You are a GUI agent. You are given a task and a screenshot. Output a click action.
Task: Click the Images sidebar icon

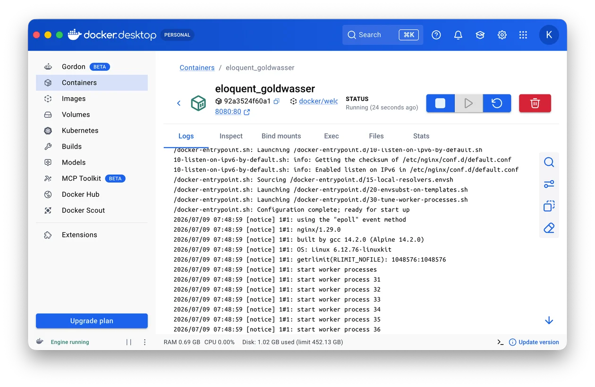point(48,99)
